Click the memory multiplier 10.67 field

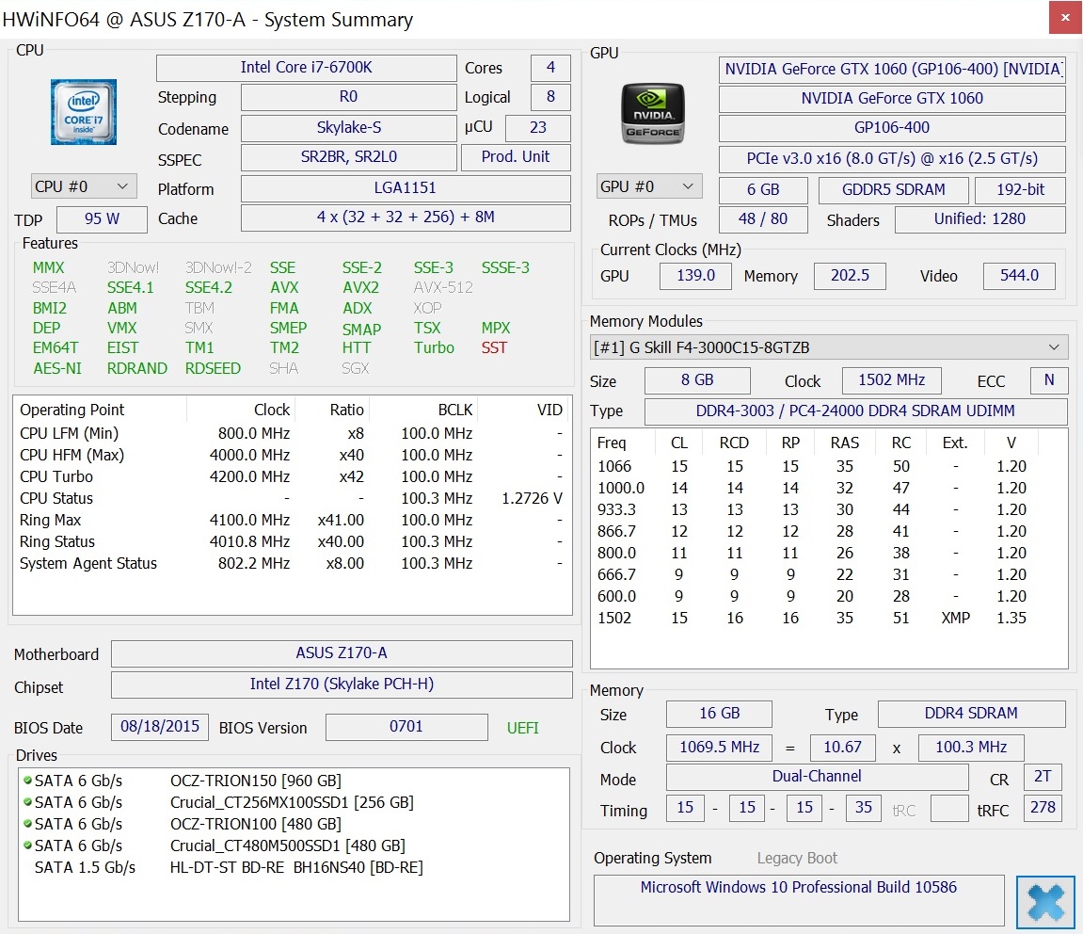843,748
